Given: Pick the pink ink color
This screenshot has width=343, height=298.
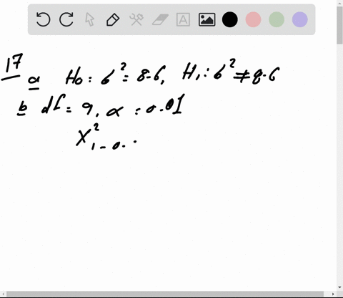Looking at the screenshot, I should pos(253,19).
